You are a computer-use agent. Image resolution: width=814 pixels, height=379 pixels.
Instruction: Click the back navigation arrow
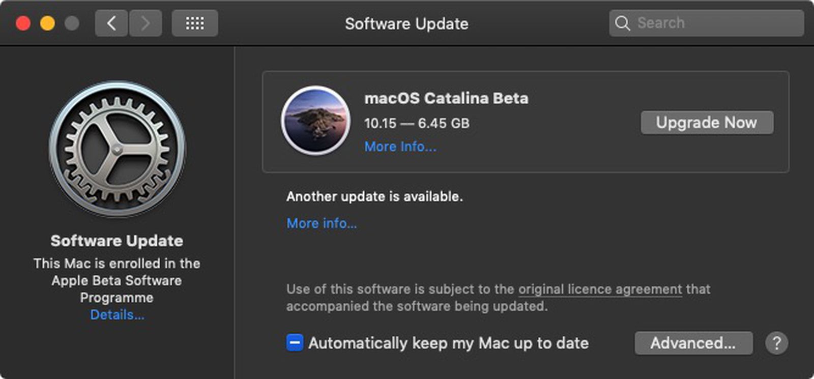click(x=112, y=23)
